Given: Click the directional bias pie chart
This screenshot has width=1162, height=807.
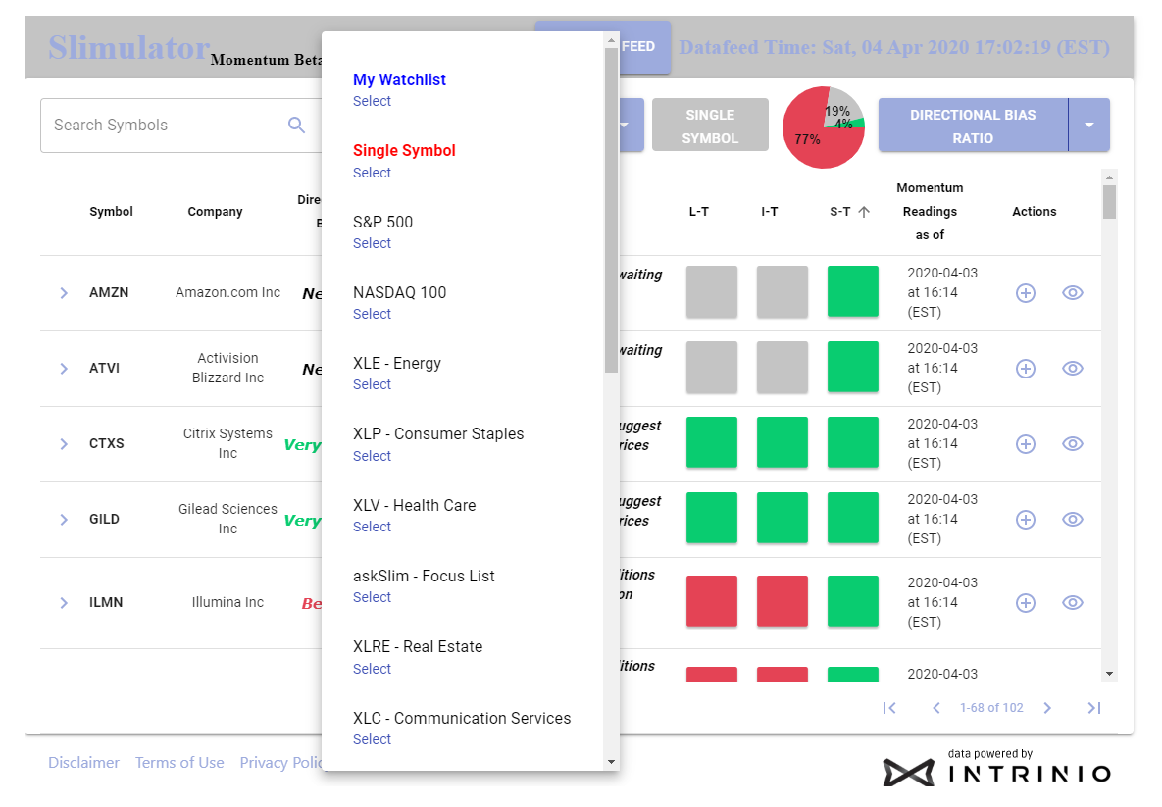Looking at the screenshot, I should pos(824,127).
